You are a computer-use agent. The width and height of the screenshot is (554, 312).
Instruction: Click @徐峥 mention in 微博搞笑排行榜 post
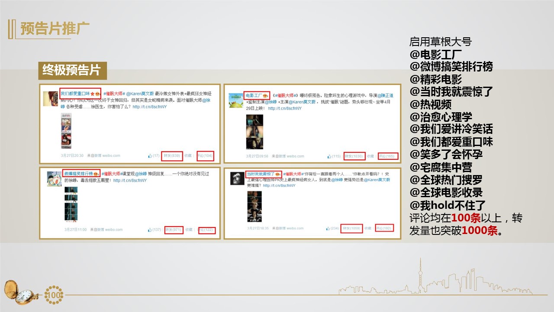[x=141, y=173]
